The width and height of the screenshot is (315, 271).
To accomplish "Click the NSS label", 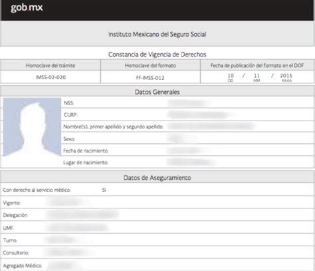I will [68, 103].
